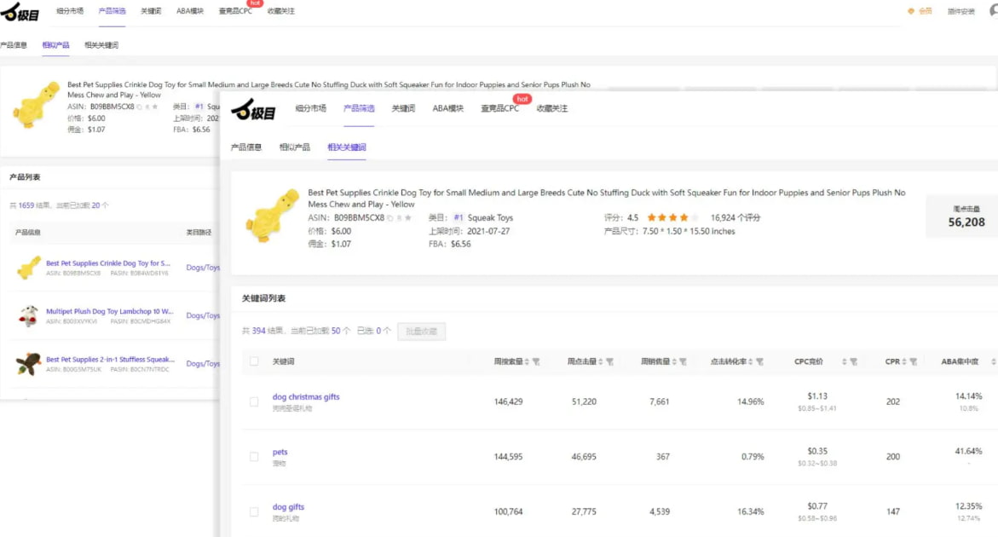This screenshot has width=998, height=537.
Task: Toggle the sort arrows on CPR column
Action: click(904, 362)
